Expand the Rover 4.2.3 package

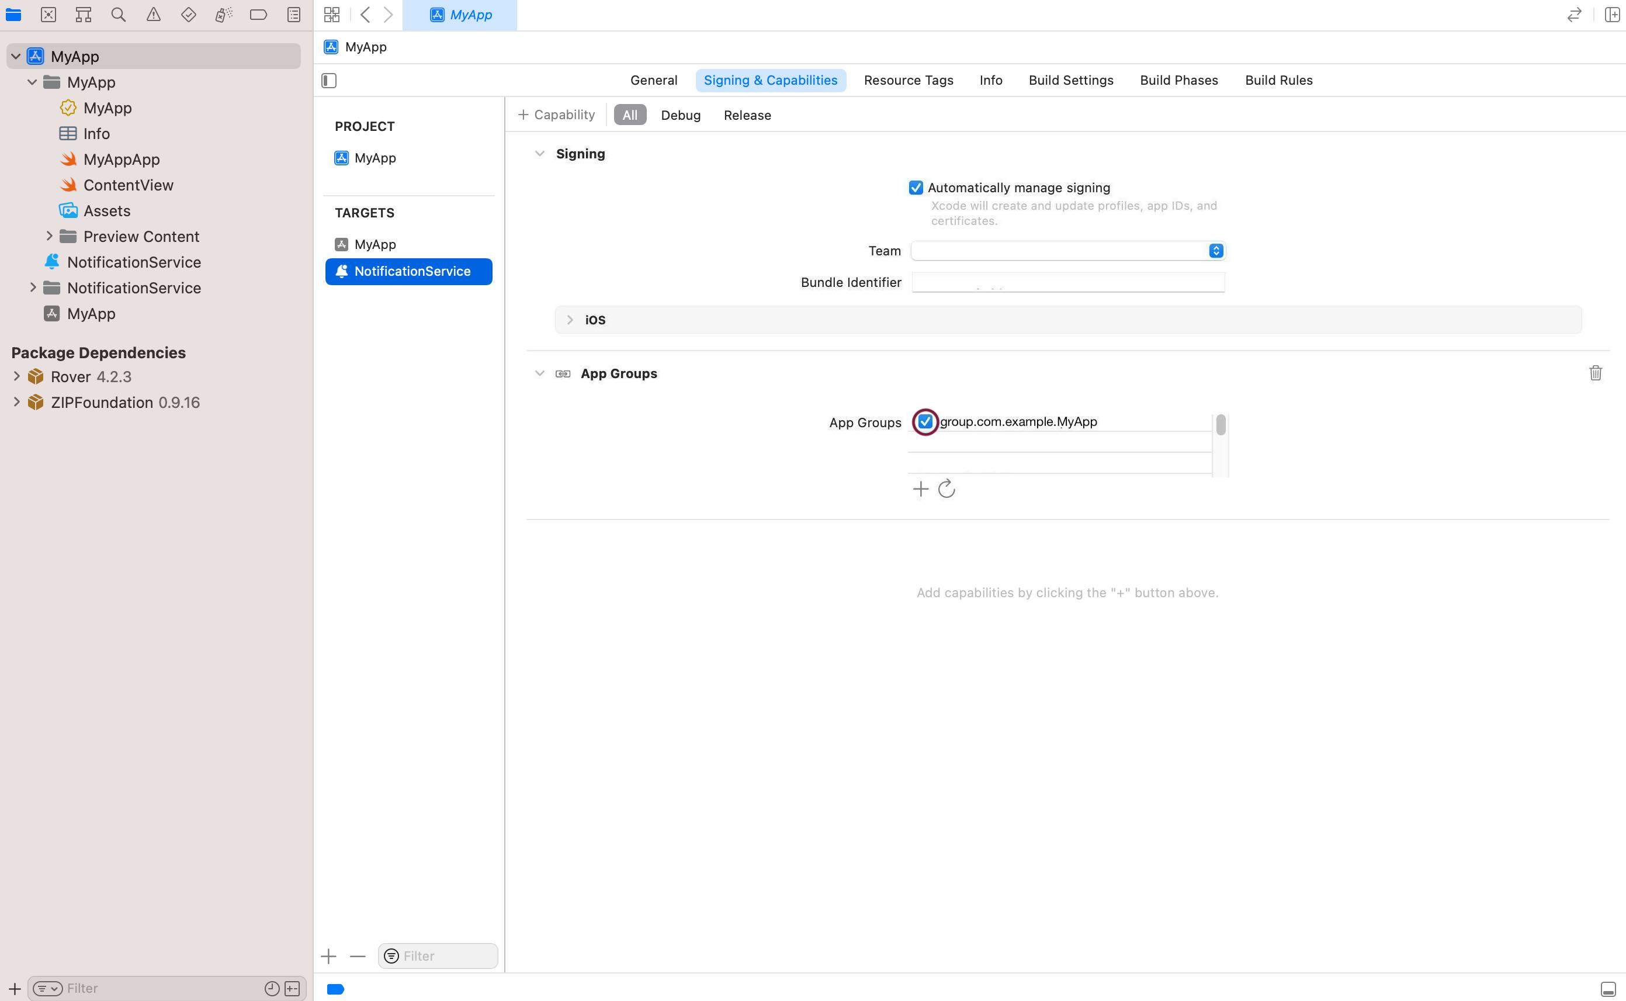pyautogui.click(x=16, y=376)
